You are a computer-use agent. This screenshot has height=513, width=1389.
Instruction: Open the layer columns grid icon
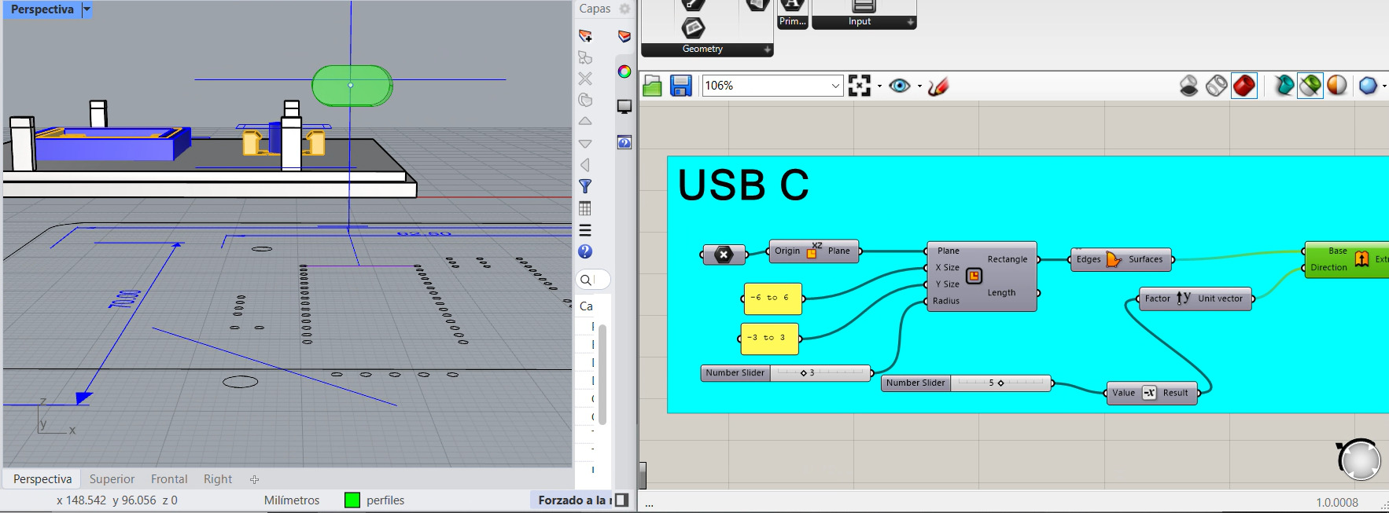(585, 208)
